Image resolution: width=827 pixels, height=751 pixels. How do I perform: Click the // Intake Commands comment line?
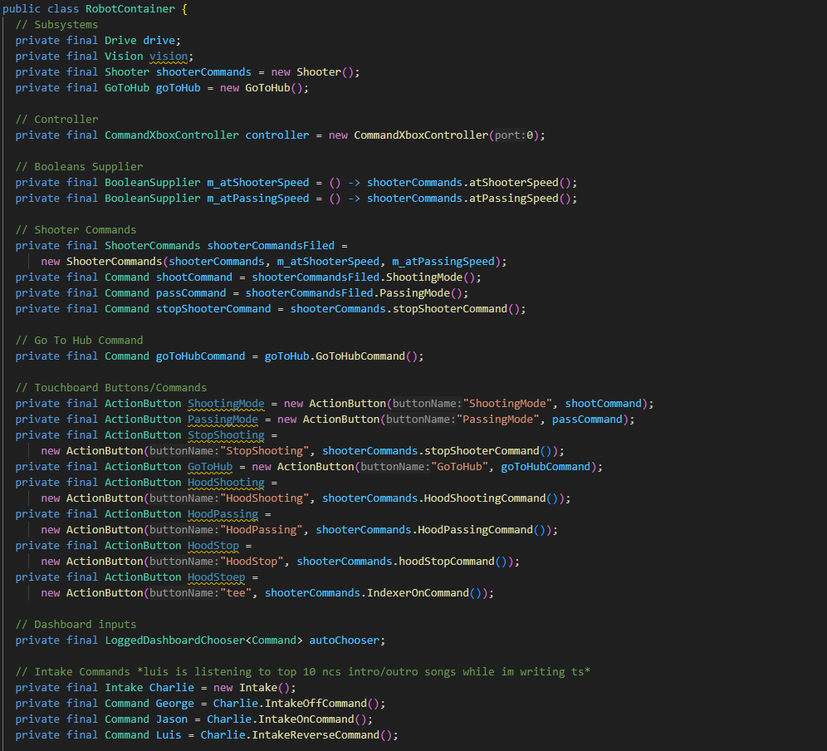tap(303, 672)
